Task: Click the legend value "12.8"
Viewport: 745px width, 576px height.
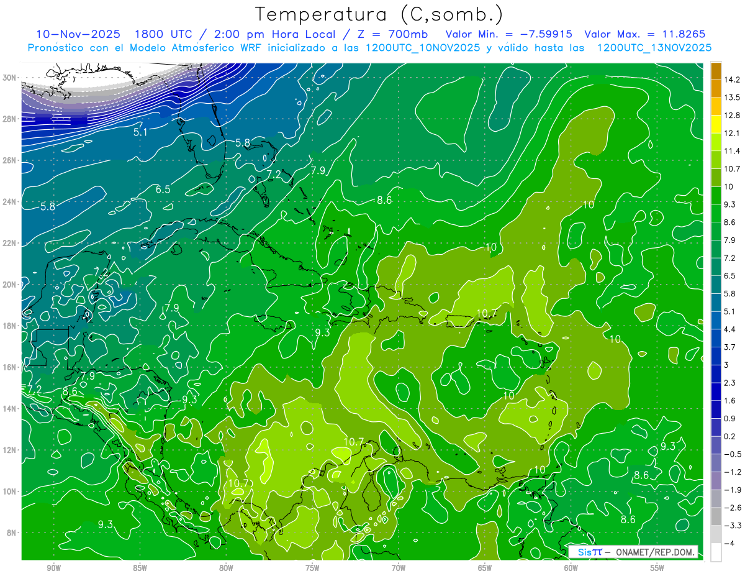Action: (732, 116)
